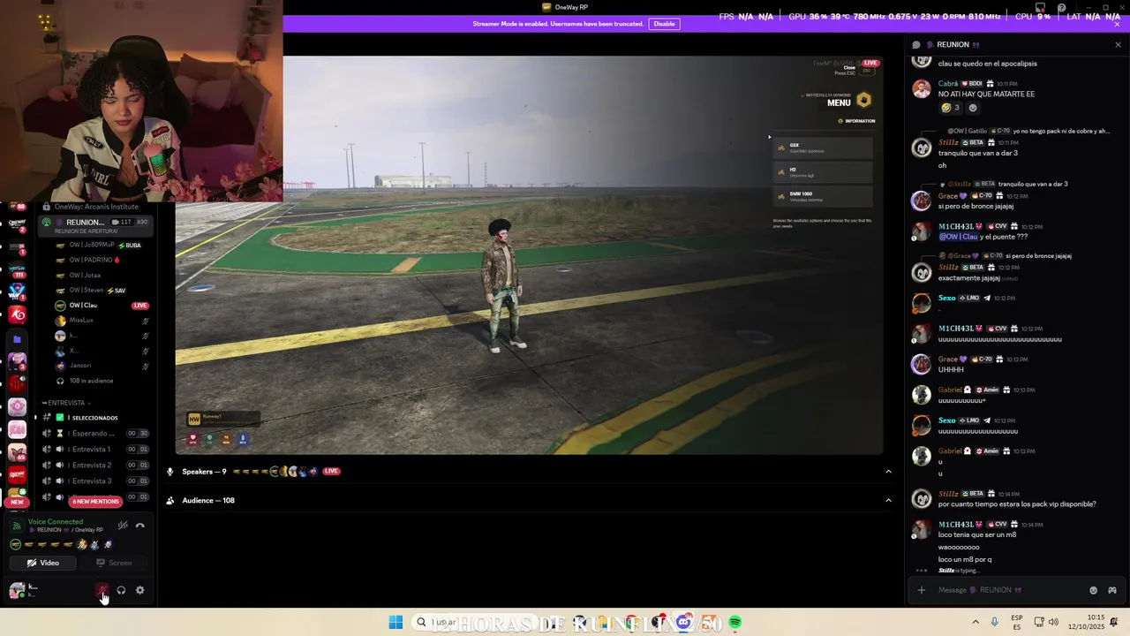
Task: Close the REUNION chat panel
Action: (1118, 45)
